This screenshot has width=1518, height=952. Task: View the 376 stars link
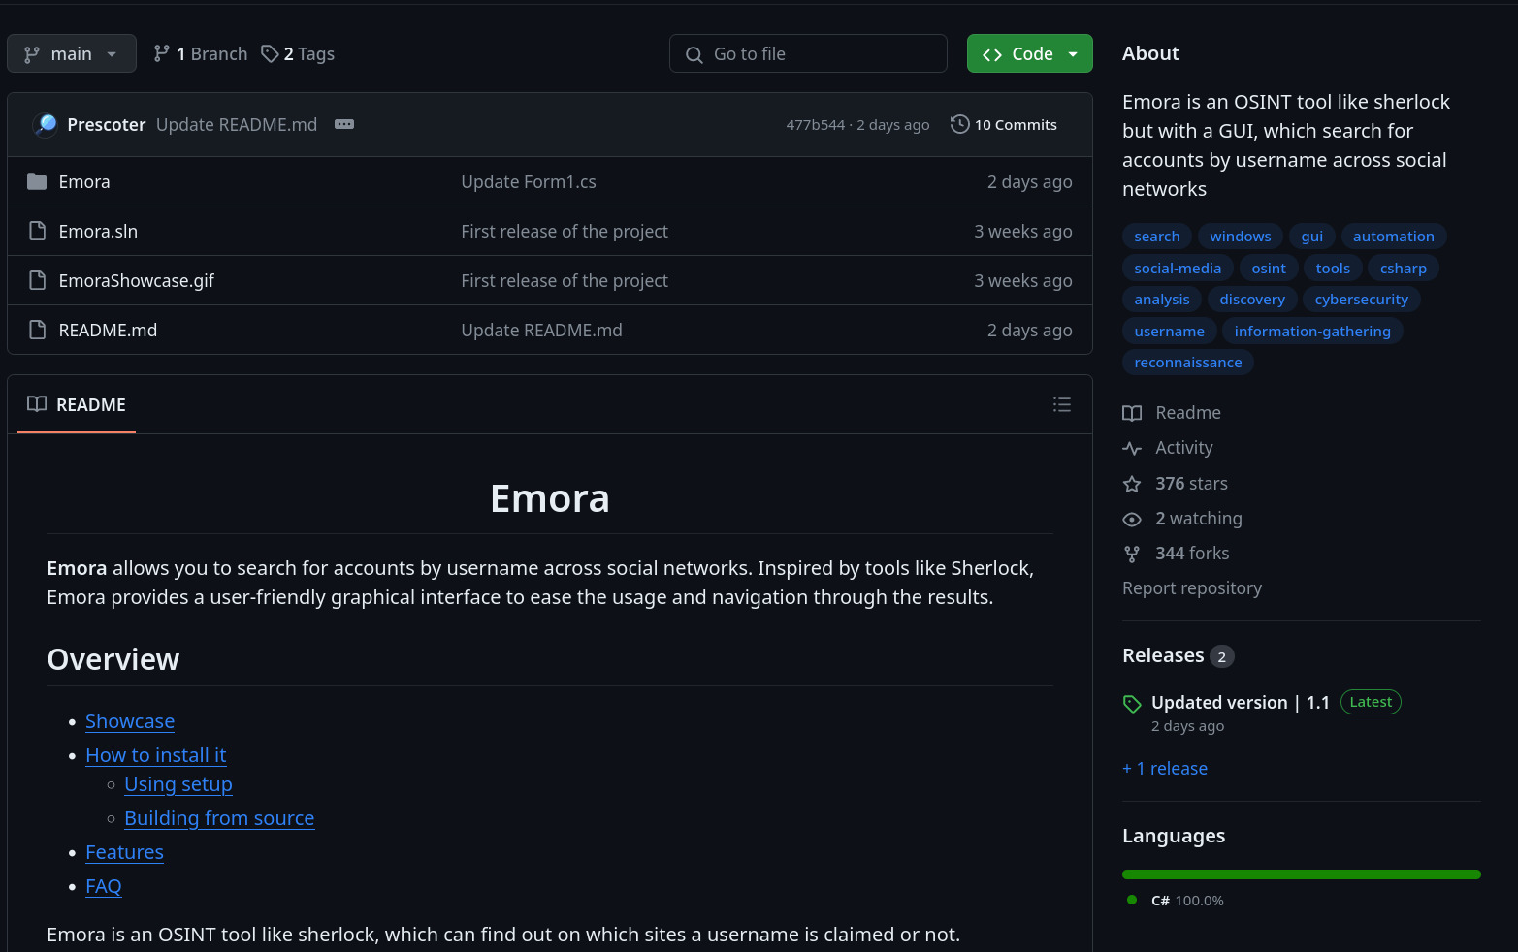(1176, 484)
